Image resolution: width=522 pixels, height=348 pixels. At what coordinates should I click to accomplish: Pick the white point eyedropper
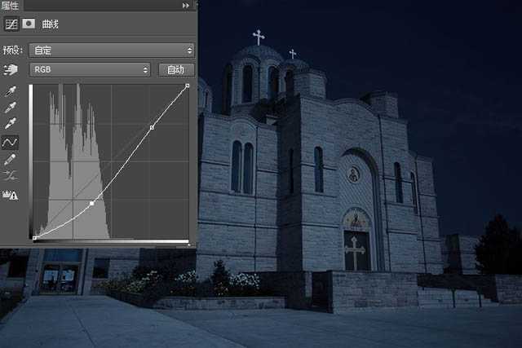pyautogui.click(x=11, y=124)
